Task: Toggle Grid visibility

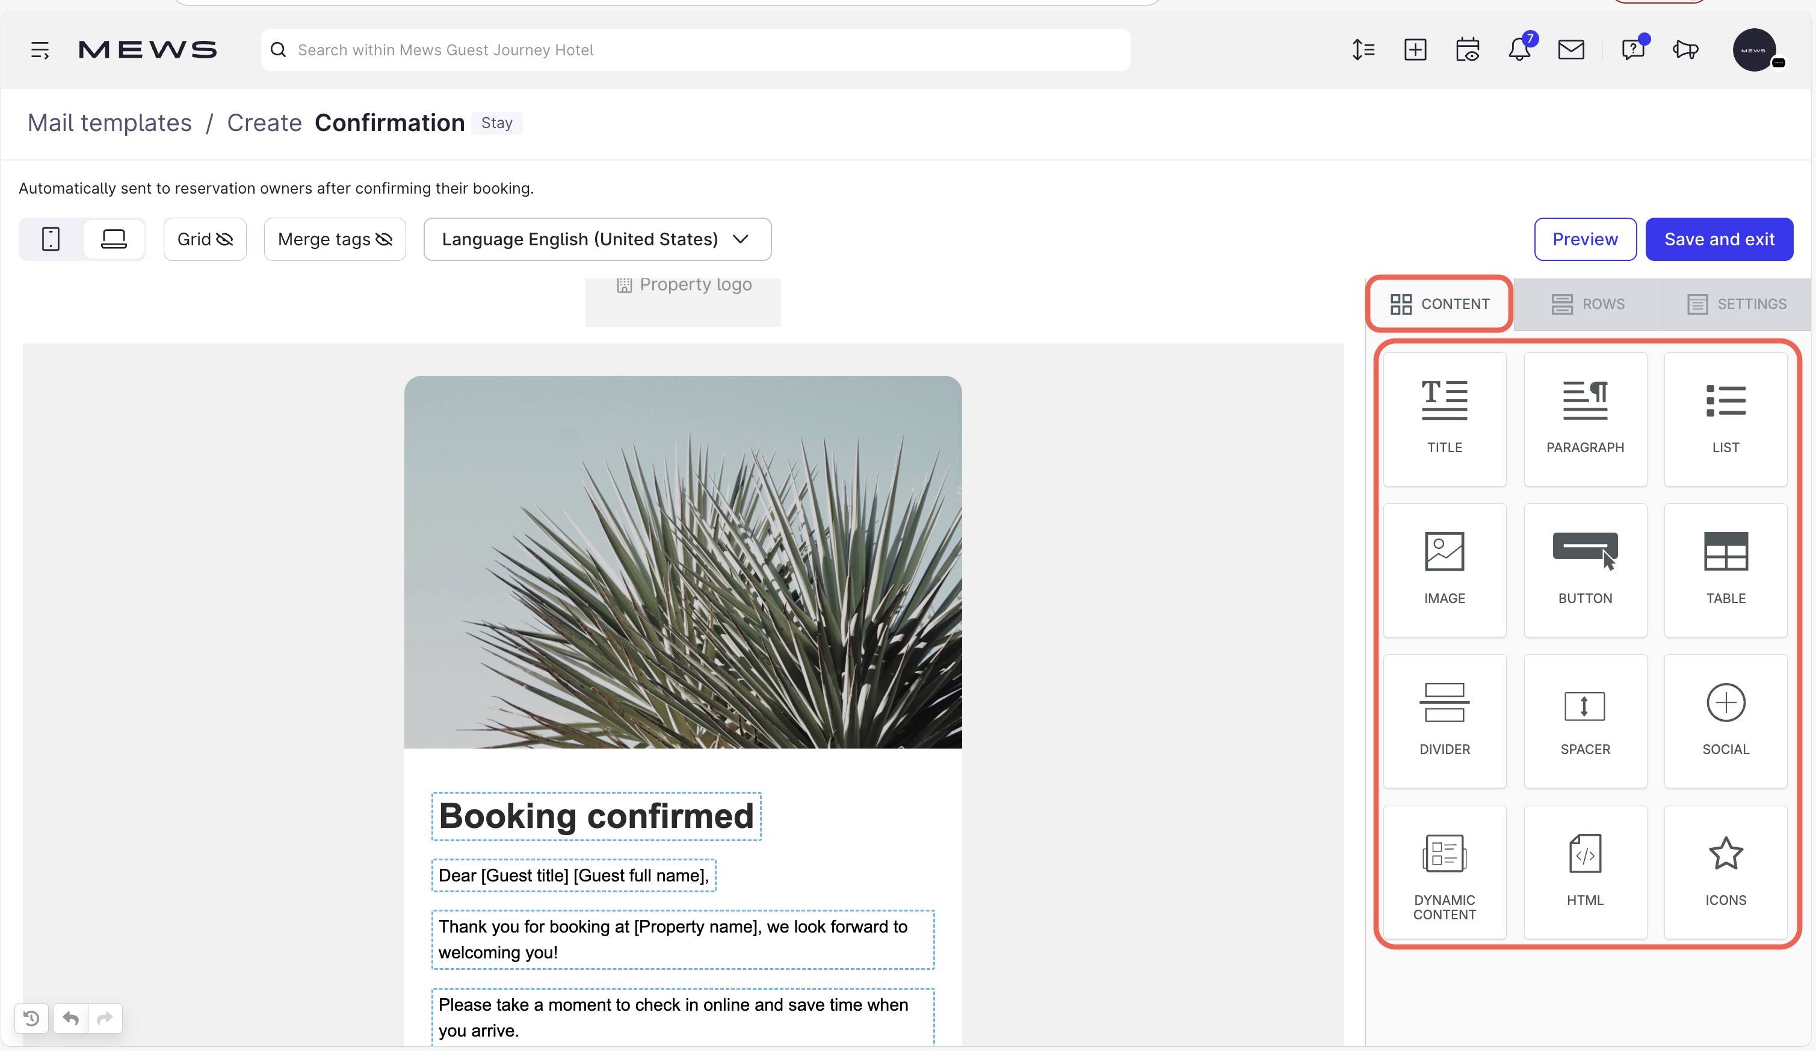Action: (x=205, y=239)
